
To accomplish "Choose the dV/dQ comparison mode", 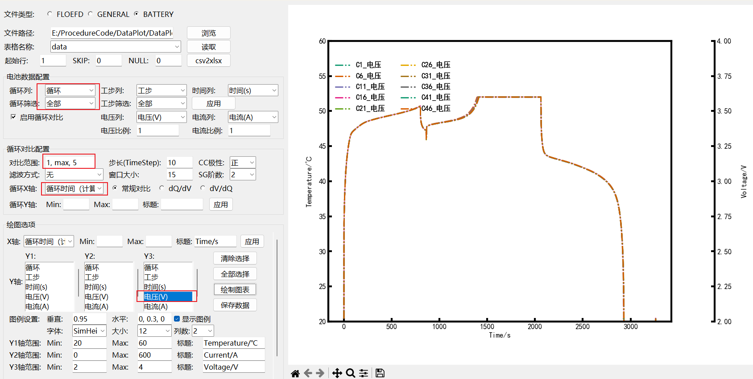I will [x=203, y=188].
